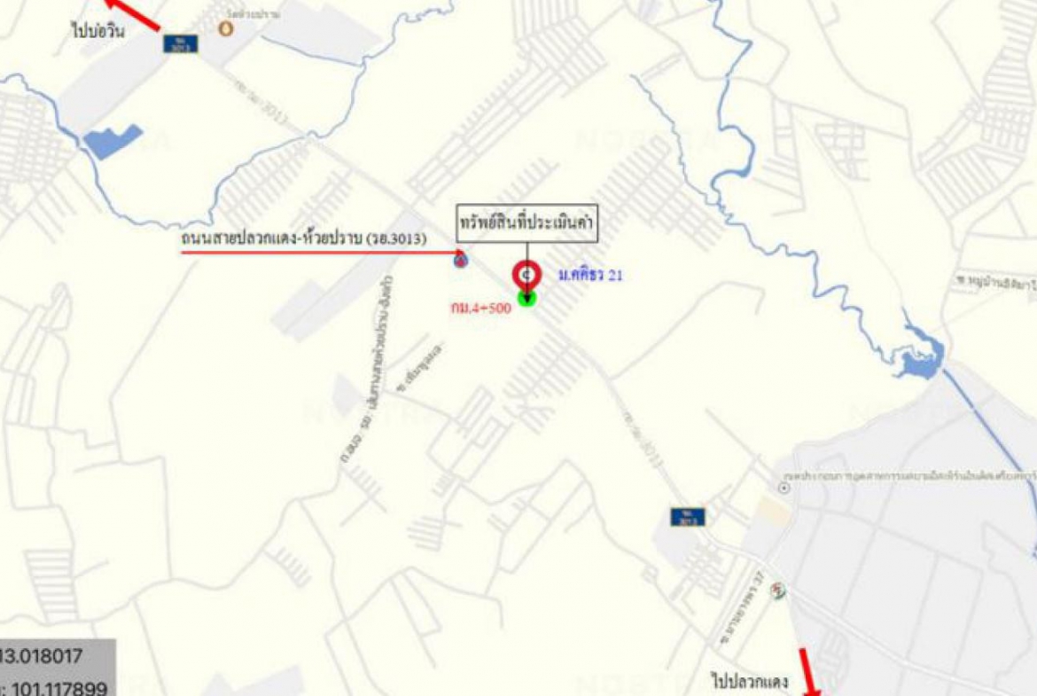
Task: Click the circular POI marker above the beige block
Action: tap(784, 489)
